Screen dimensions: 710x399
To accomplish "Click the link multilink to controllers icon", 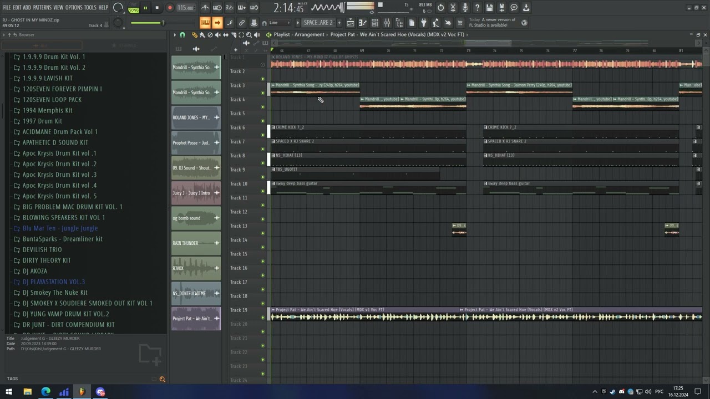I will (x=242, y=23).
